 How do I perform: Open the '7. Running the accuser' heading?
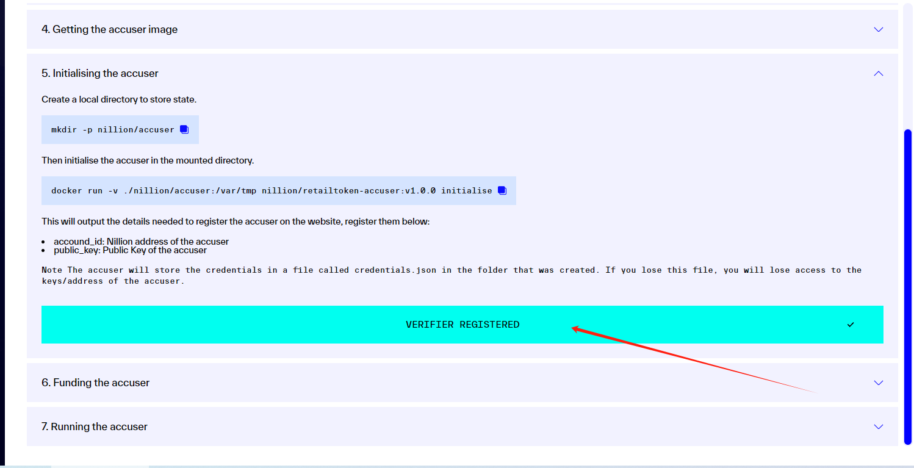click(95, 427)
